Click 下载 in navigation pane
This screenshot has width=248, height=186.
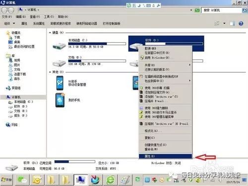tap(17, 37)
